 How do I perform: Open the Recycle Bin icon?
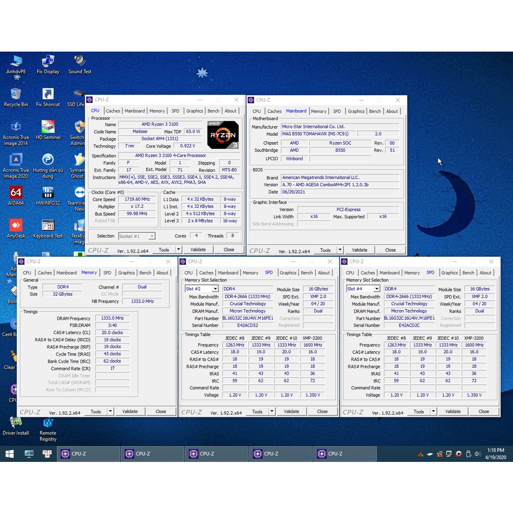point(16,98)
